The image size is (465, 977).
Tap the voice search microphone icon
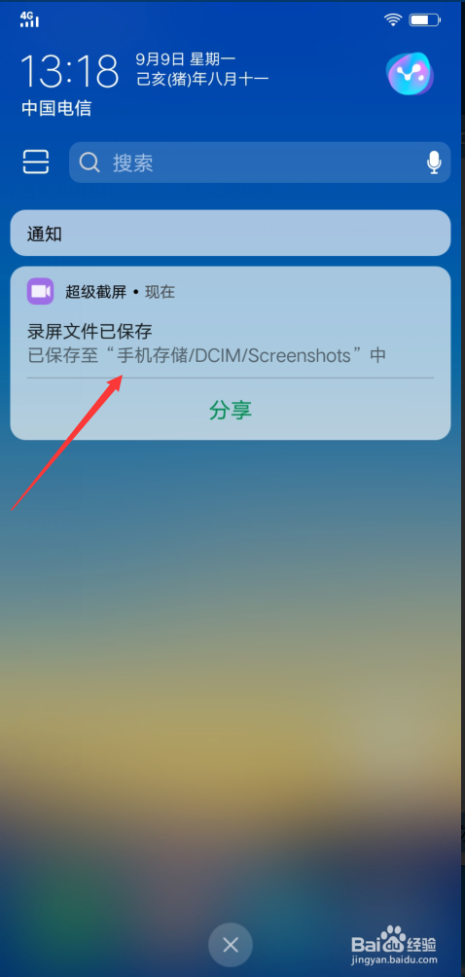pyautogui.click(x=435, y=163)
